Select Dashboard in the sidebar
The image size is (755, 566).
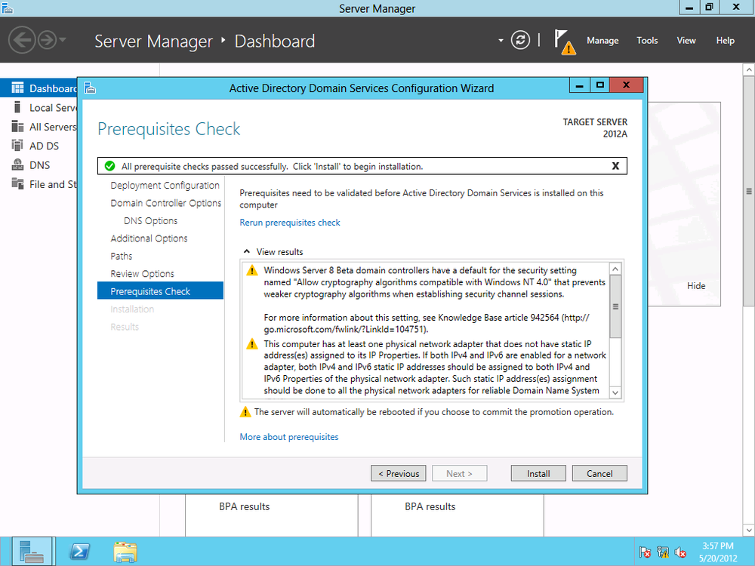pos(39,88)
